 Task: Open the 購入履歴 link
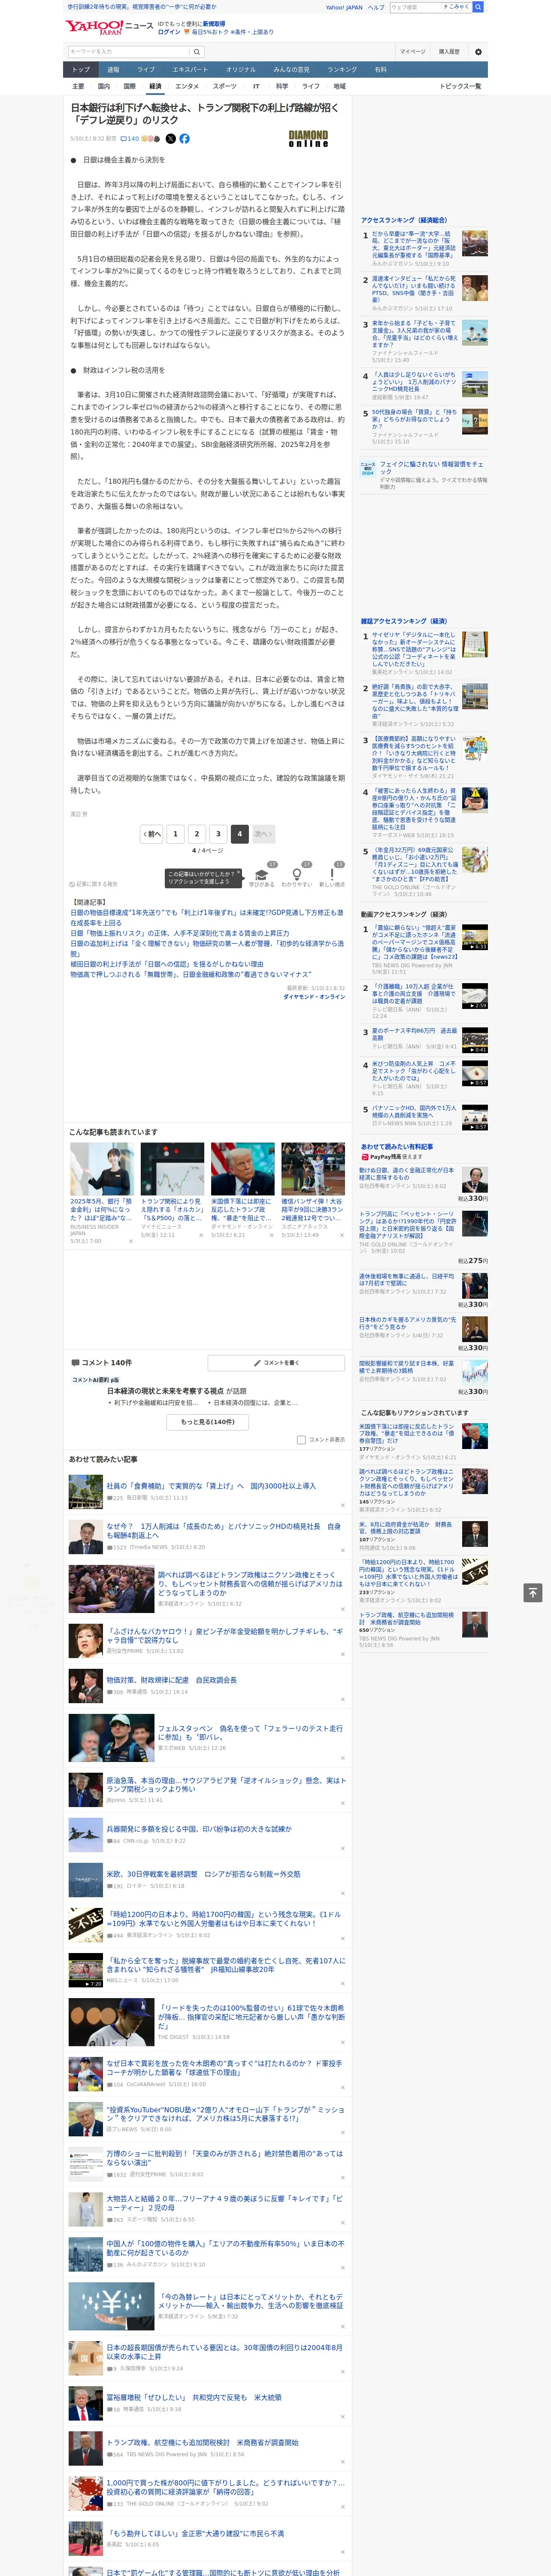pyautogui.click(x=449, y=51)
